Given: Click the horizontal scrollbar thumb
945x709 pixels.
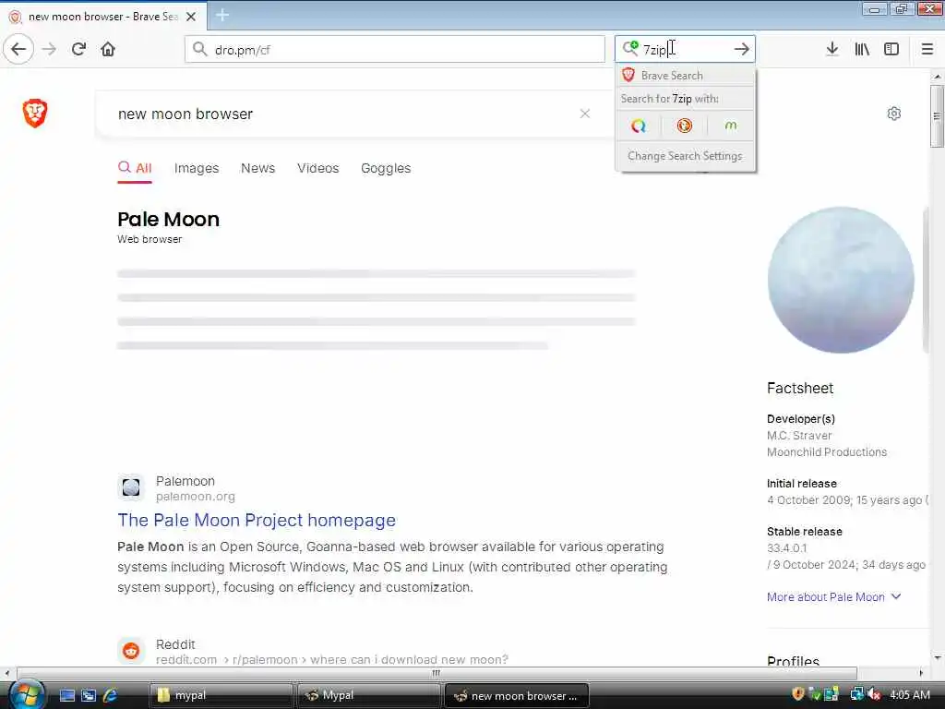Looking at the screenshot, I should (437, 673).
